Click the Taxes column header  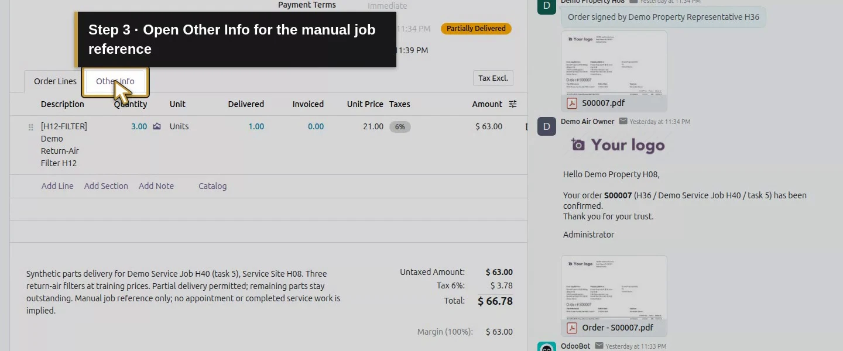(400, 104)
